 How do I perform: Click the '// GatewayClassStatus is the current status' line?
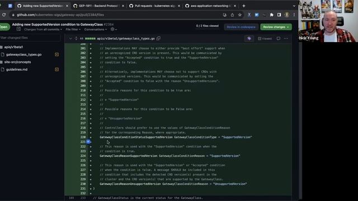(148, 198)
